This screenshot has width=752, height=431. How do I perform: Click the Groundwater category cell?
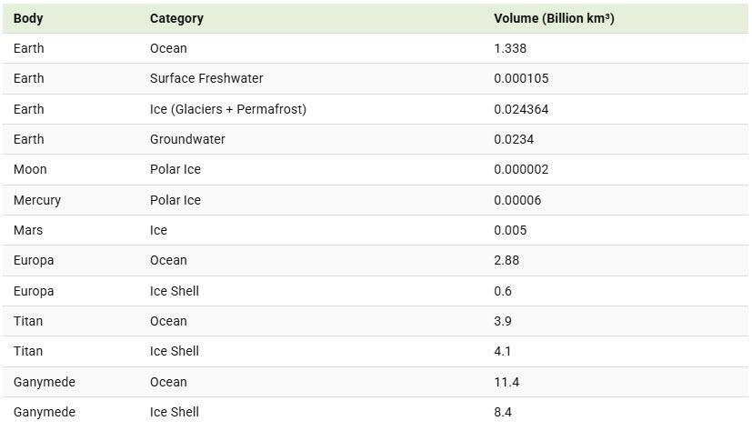[x=187, y=139]
